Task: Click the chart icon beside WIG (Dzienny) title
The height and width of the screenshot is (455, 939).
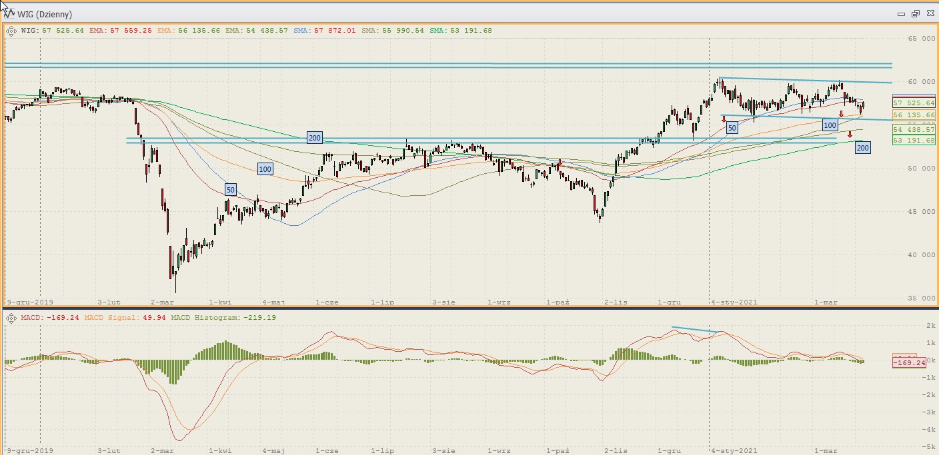Action: pos(9,14)
